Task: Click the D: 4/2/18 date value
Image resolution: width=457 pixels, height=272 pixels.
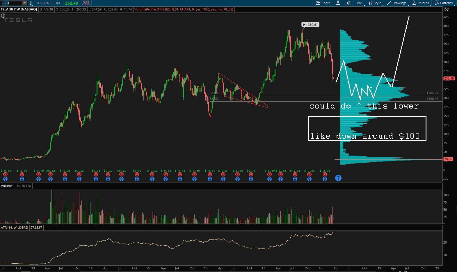Action: coord(47,9)
